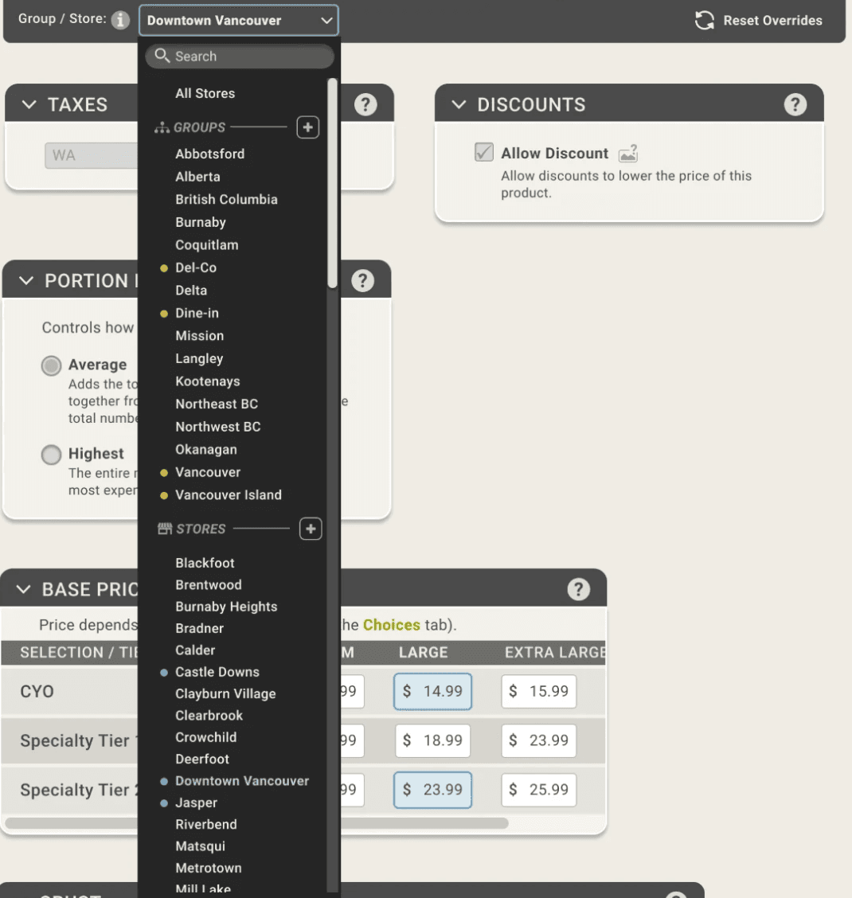Pick the Dine-in group
Viewport: 852px width, 898px height.
pyautogui.click(x=197, y=314)
